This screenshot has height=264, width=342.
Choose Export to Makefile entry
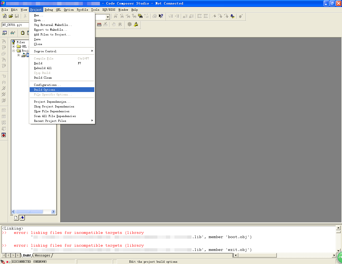click(x=62, y=30)
